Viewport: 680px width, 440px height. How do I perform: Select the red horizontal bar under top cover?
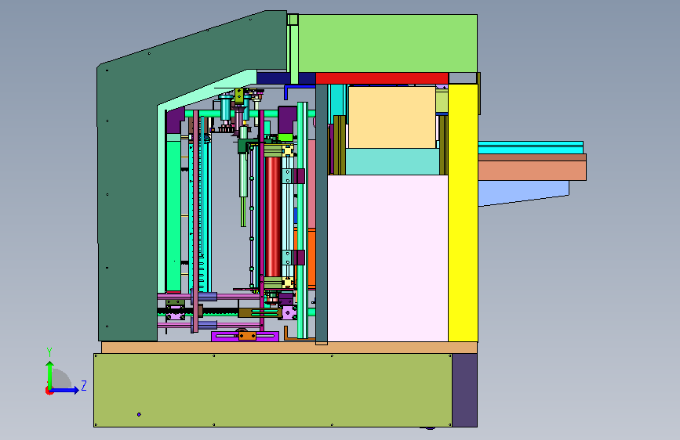coord(382,78)
